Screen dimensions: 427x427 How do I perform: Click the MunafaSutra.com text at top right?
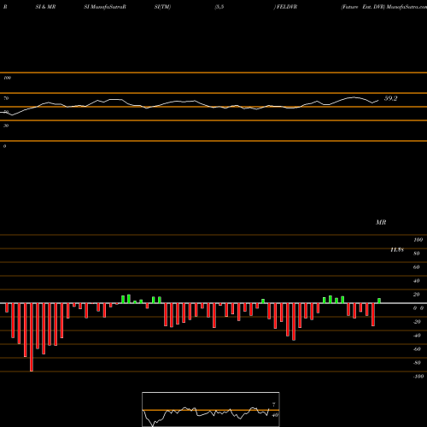tap(407, 7)
